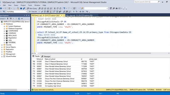
Task: Click the Execute button
Action: [33, 12]
